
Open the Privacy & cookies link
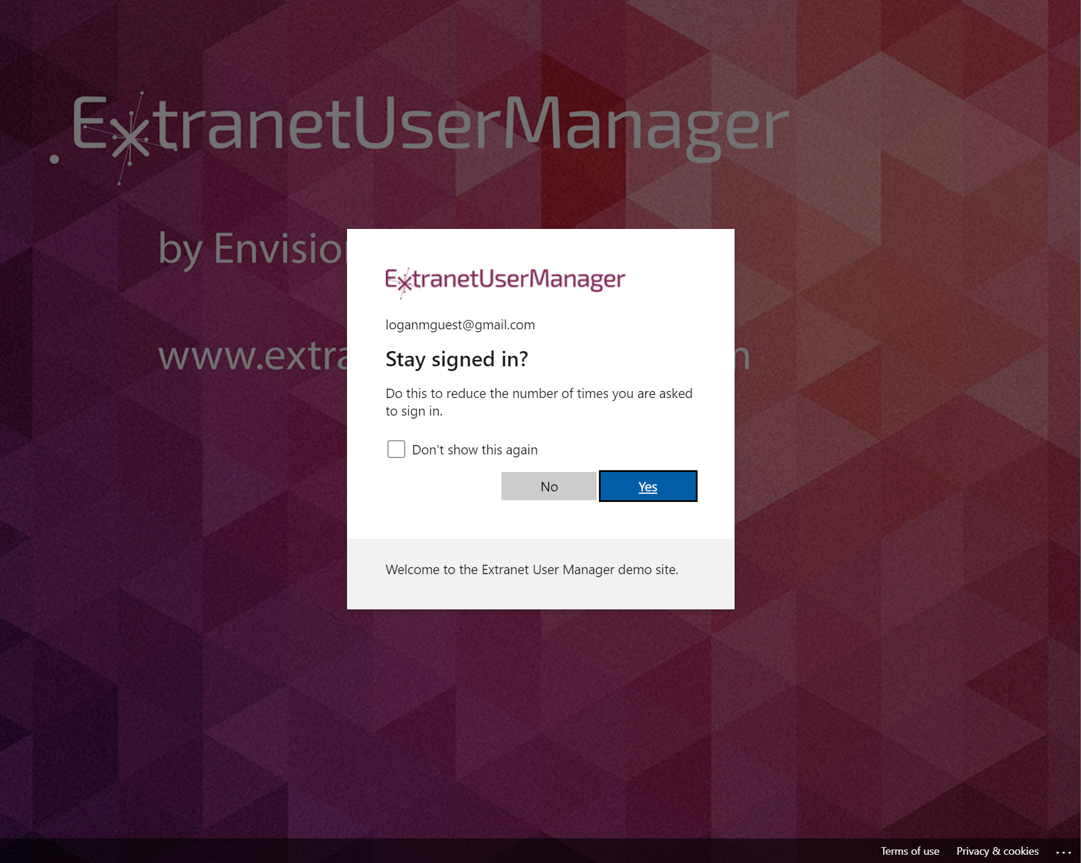tap(997, 851)
